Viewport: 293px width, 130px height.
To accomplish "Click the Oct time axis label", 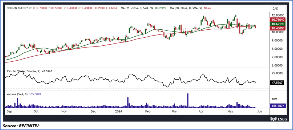I will pyautogui.click(x=36, y=111).
